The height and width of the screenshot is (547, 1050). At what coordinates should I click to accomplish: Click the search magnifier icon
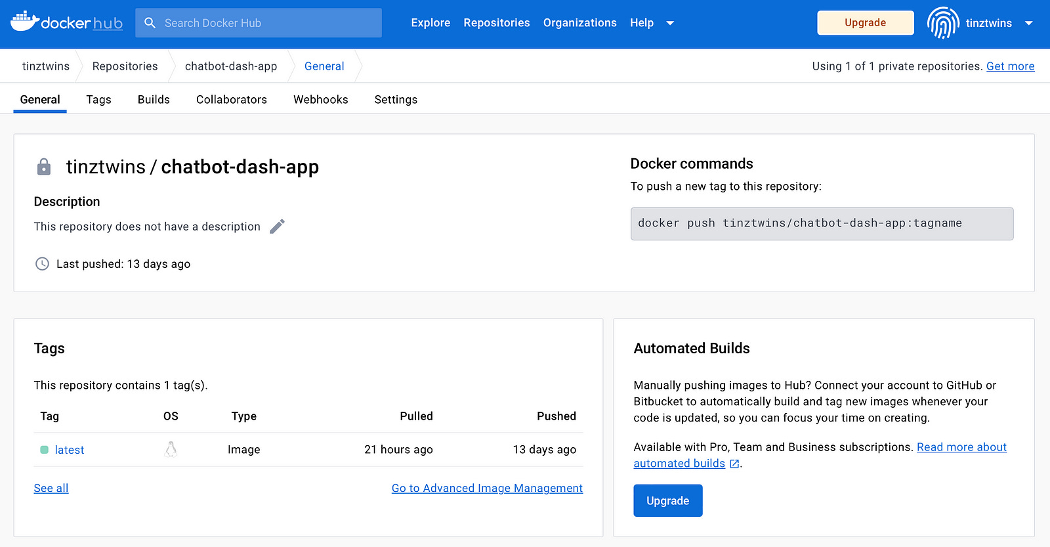point(150,23)
